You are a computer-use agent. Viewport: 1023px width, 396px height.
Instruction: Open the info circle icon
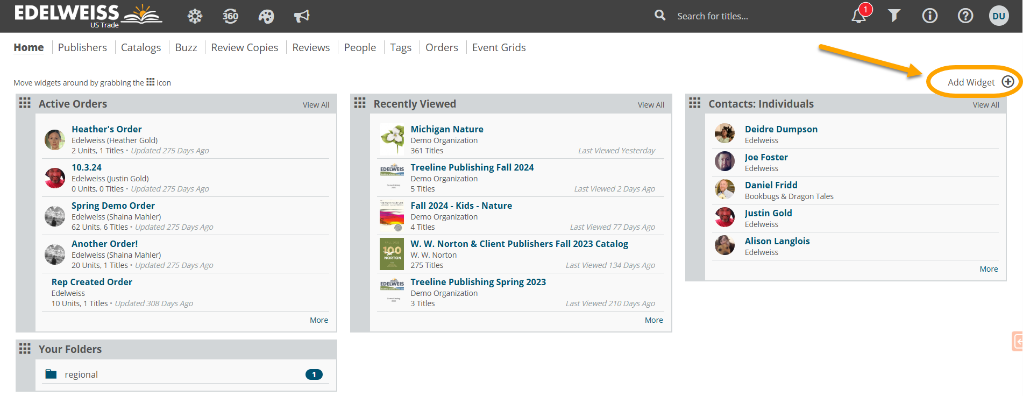[x=929, y=16]
